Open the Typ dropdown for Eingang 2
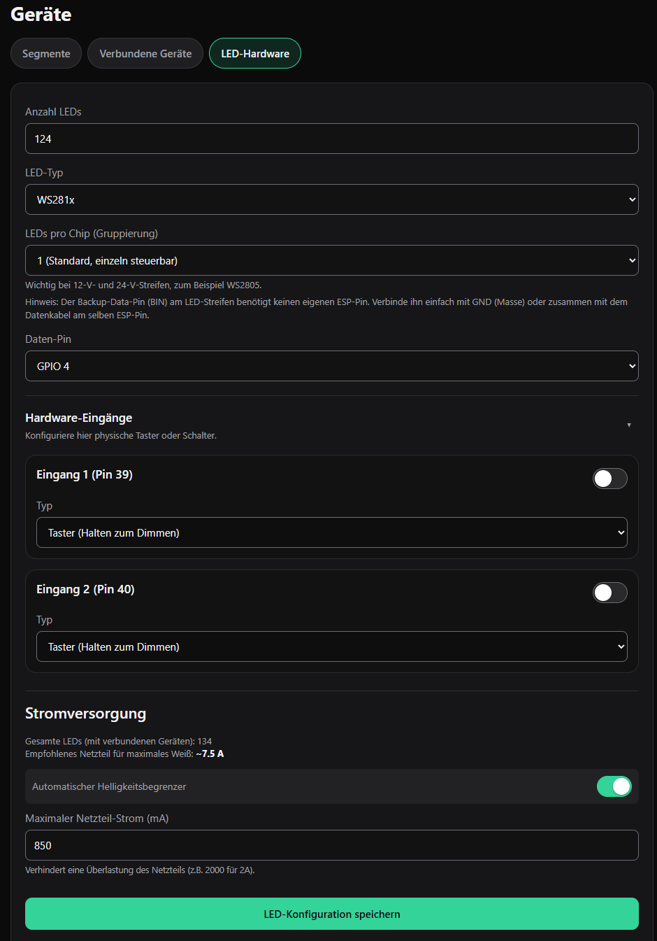The height and width of the screenshot is (941, 657). point(332,646)
